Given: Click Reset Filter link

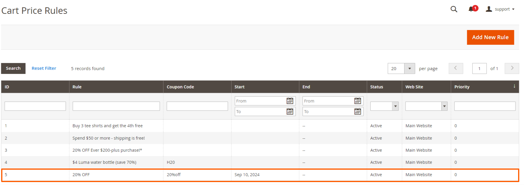Looking at the screenshot, I should (x=44, y=68).
